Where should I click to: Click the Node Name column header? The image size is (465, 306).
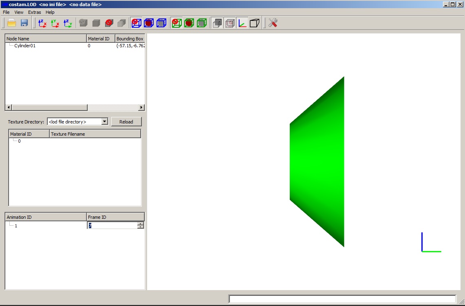click(46, 39)
